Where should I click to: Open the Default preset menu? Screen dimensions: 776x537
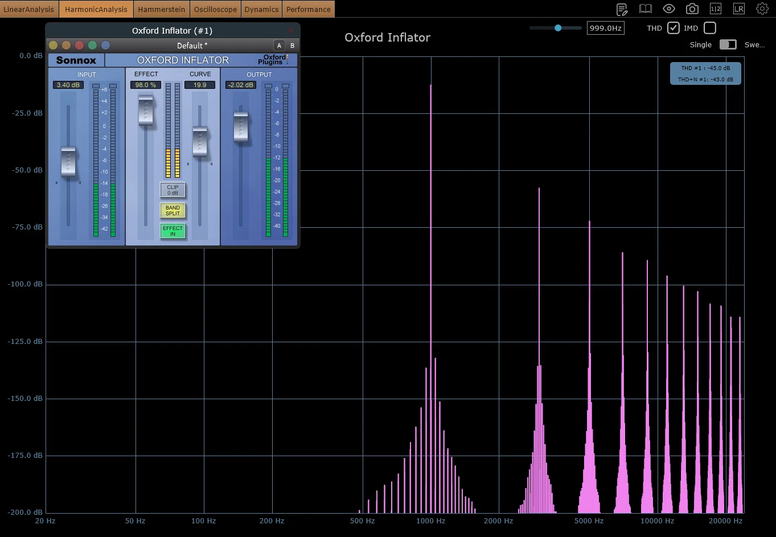tap(192, 46)
